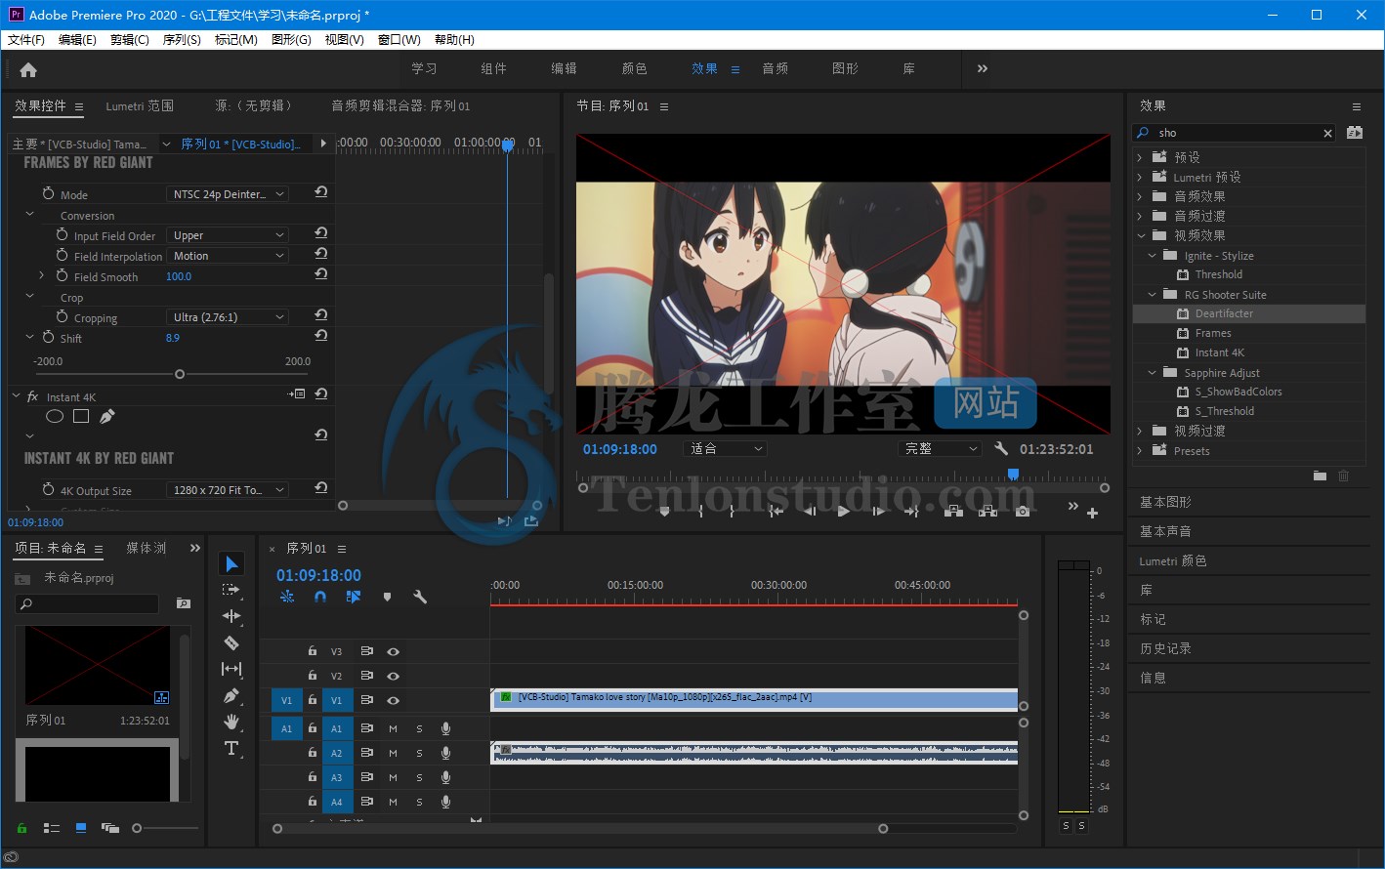This screenshot has width=1385, height=869.
Task: Toggle V1 track output eye
Action: click(x=393, y=700)
